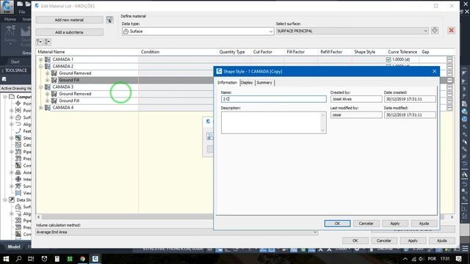Select the Model layout tab

tap(14, 246)
